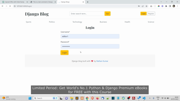Click the Chrome taskbar icon
The width and height of the screenshot is (180, 101).
(87, 98)
